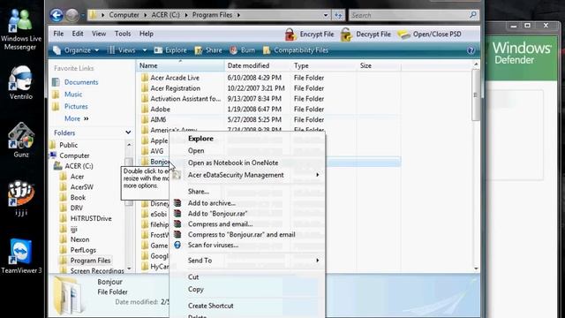
Task: Open the Acer Arcade Live folder
Action: 175,78
